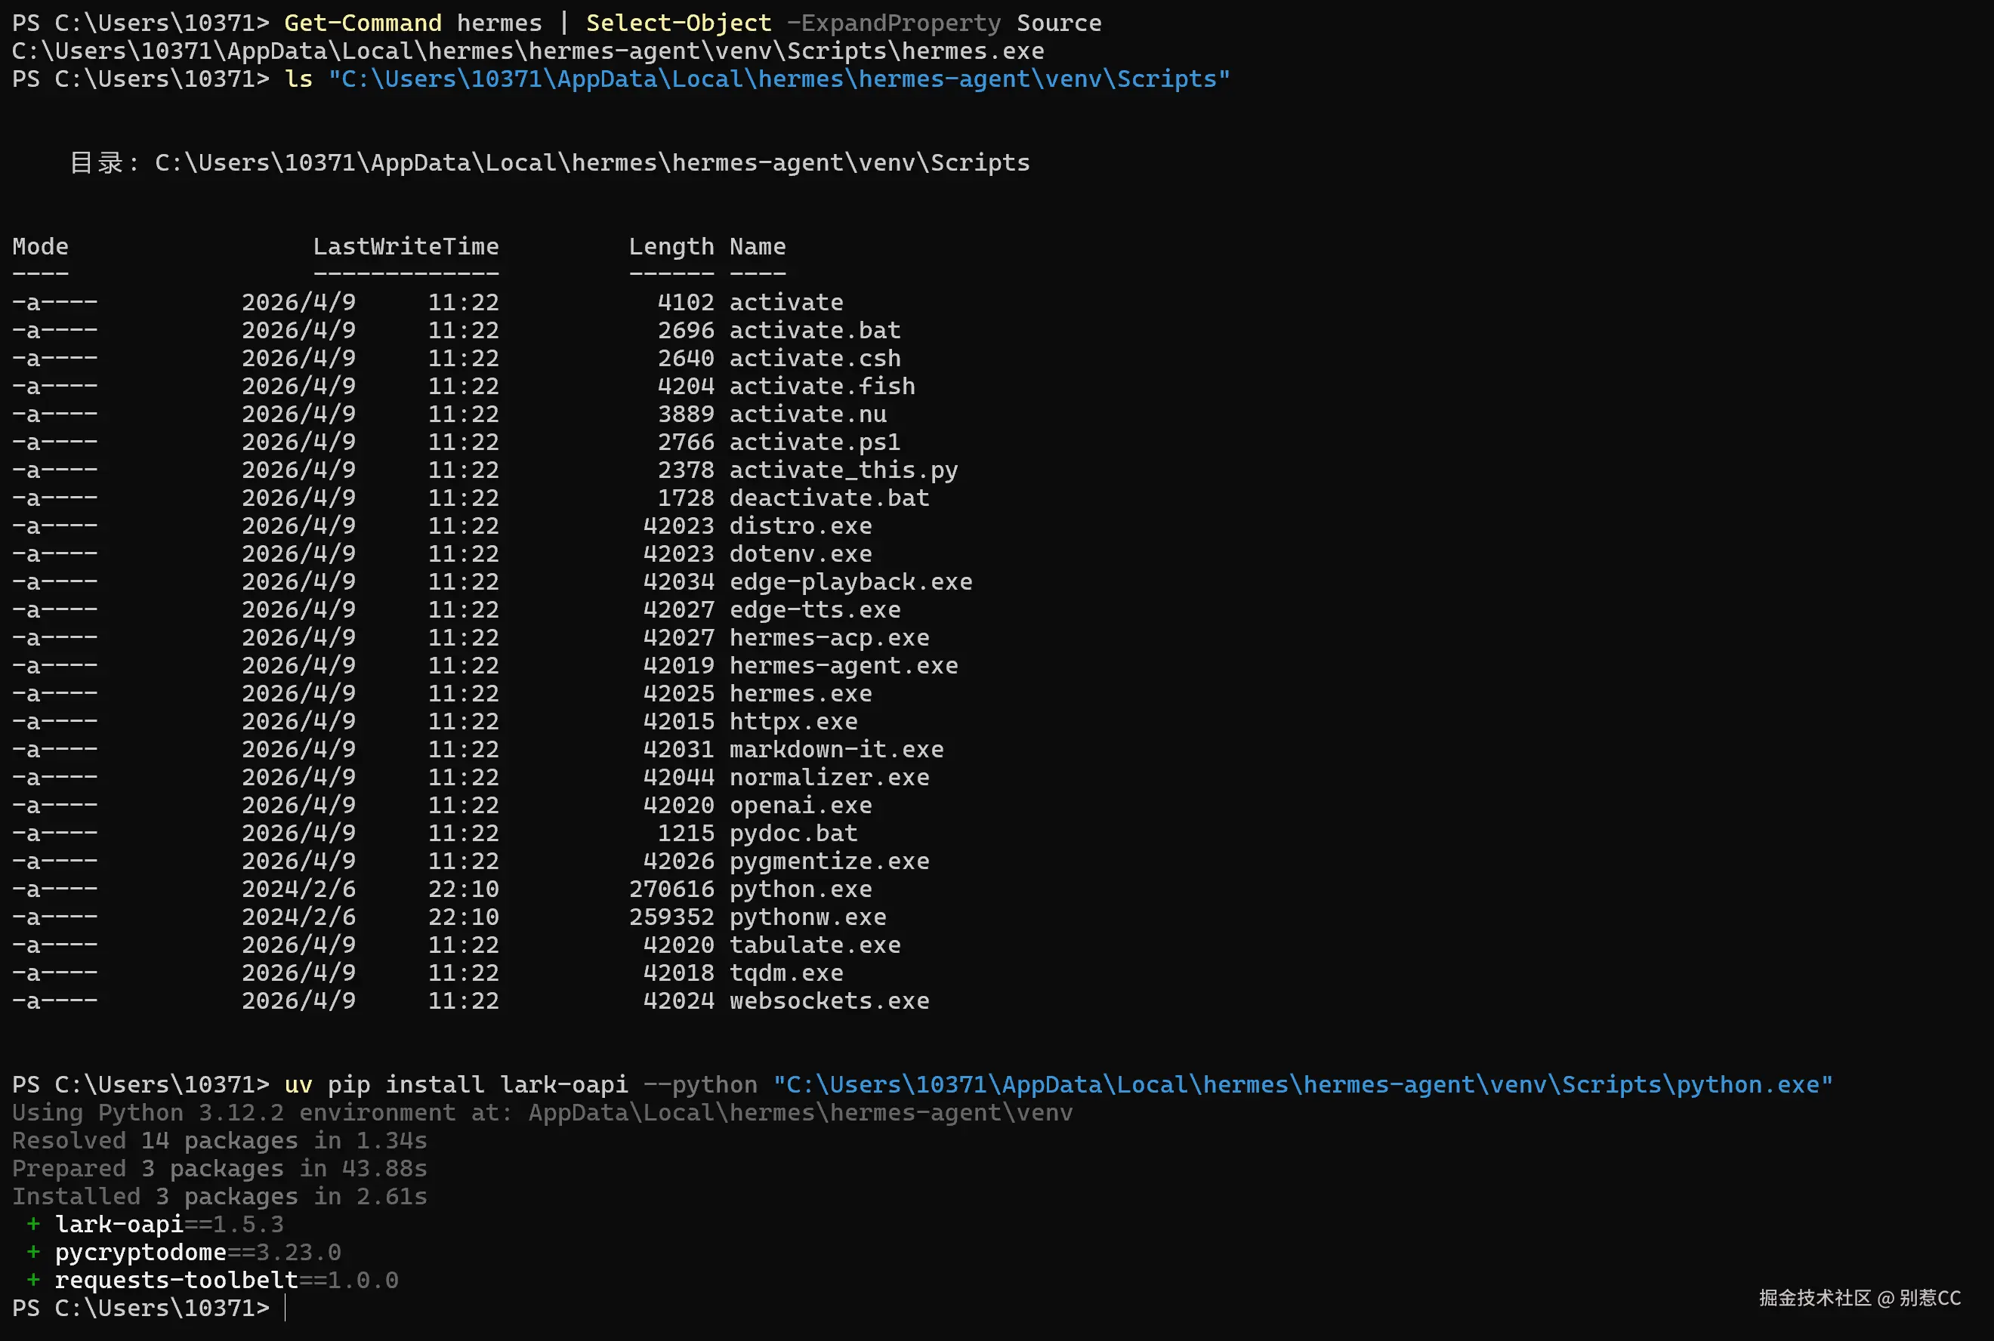Click the LastWriteTime column header
This screenshot has width=1994, height=1341.
coord(406,246)
